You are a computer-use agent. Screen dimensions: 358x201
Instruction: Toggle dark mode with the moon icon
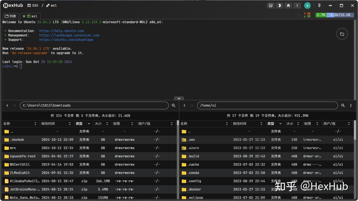pyautogui.click(x=279, y=6)
